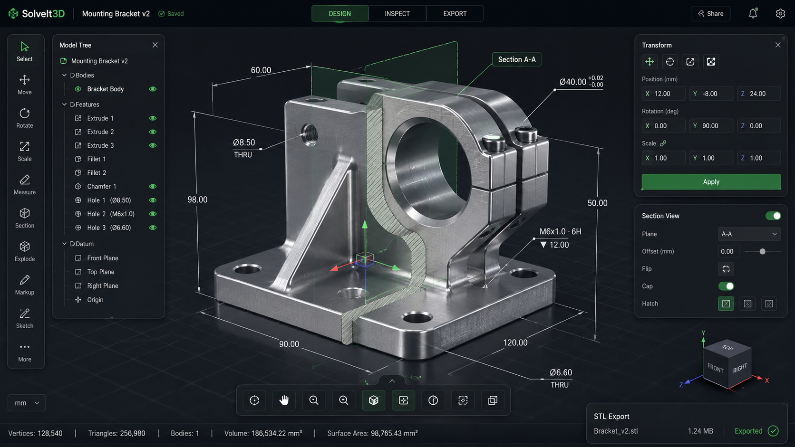Select the translate arrows icon in Transform panel
The height and width of the screenshot is (447, 795).
tap(650, 62)
